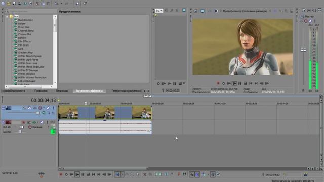Click the record button on the timeline transport
This screenshot has width=324, height=182.
tap(61, 174)
